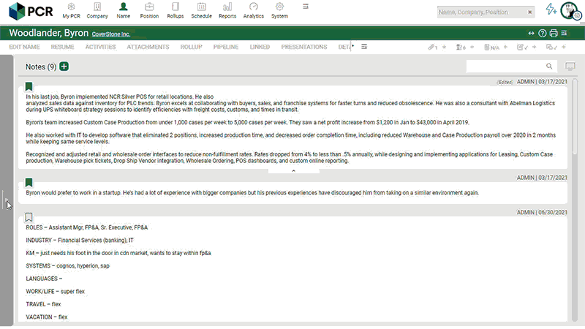Click the expand-width double arrow icon

pyautogui.click(x=532, y=33)
